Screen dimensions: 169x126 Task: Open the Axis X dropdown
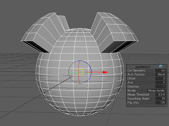(x=161, y=82)
